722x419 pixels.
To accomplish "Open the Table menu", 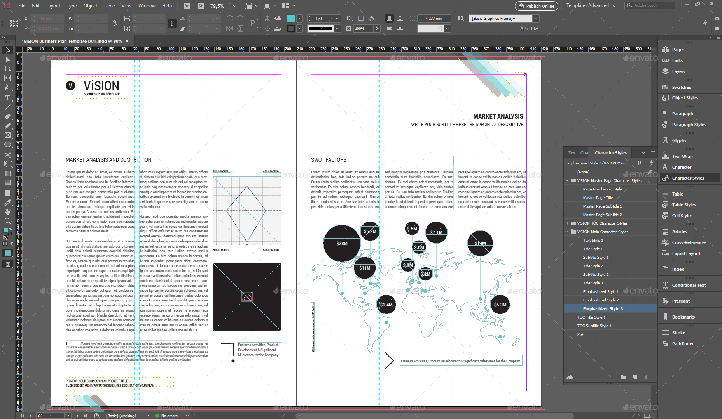I will point(109,6).
